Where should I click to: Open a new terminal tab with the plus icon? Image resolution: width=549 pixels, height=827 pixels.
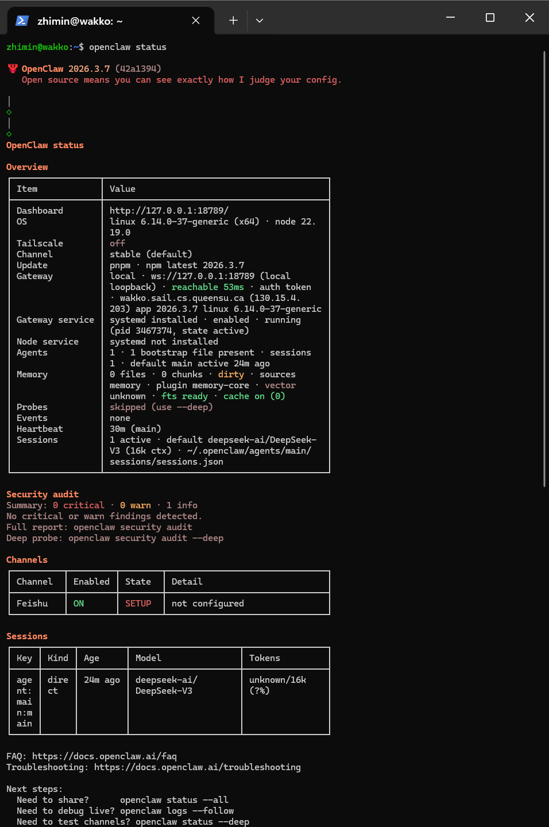(233, 20)
